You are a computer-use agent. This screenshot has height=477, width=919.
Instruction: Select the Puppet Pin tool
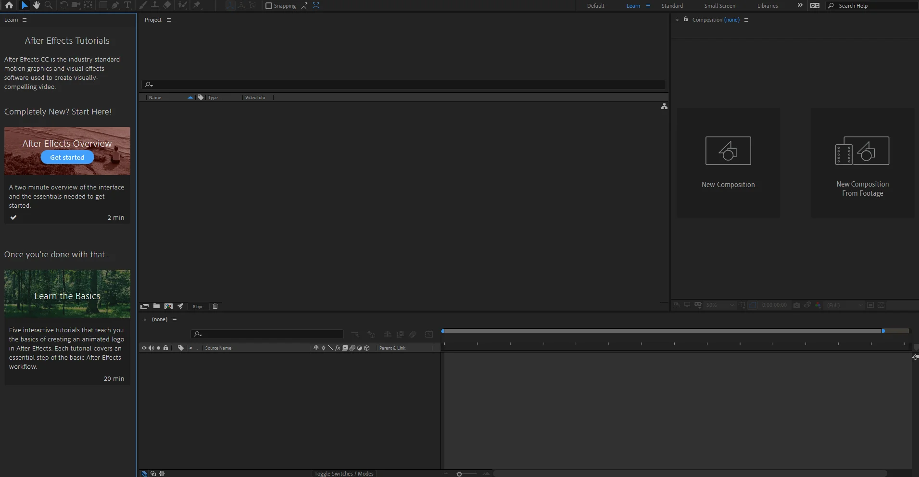(198, 5)
